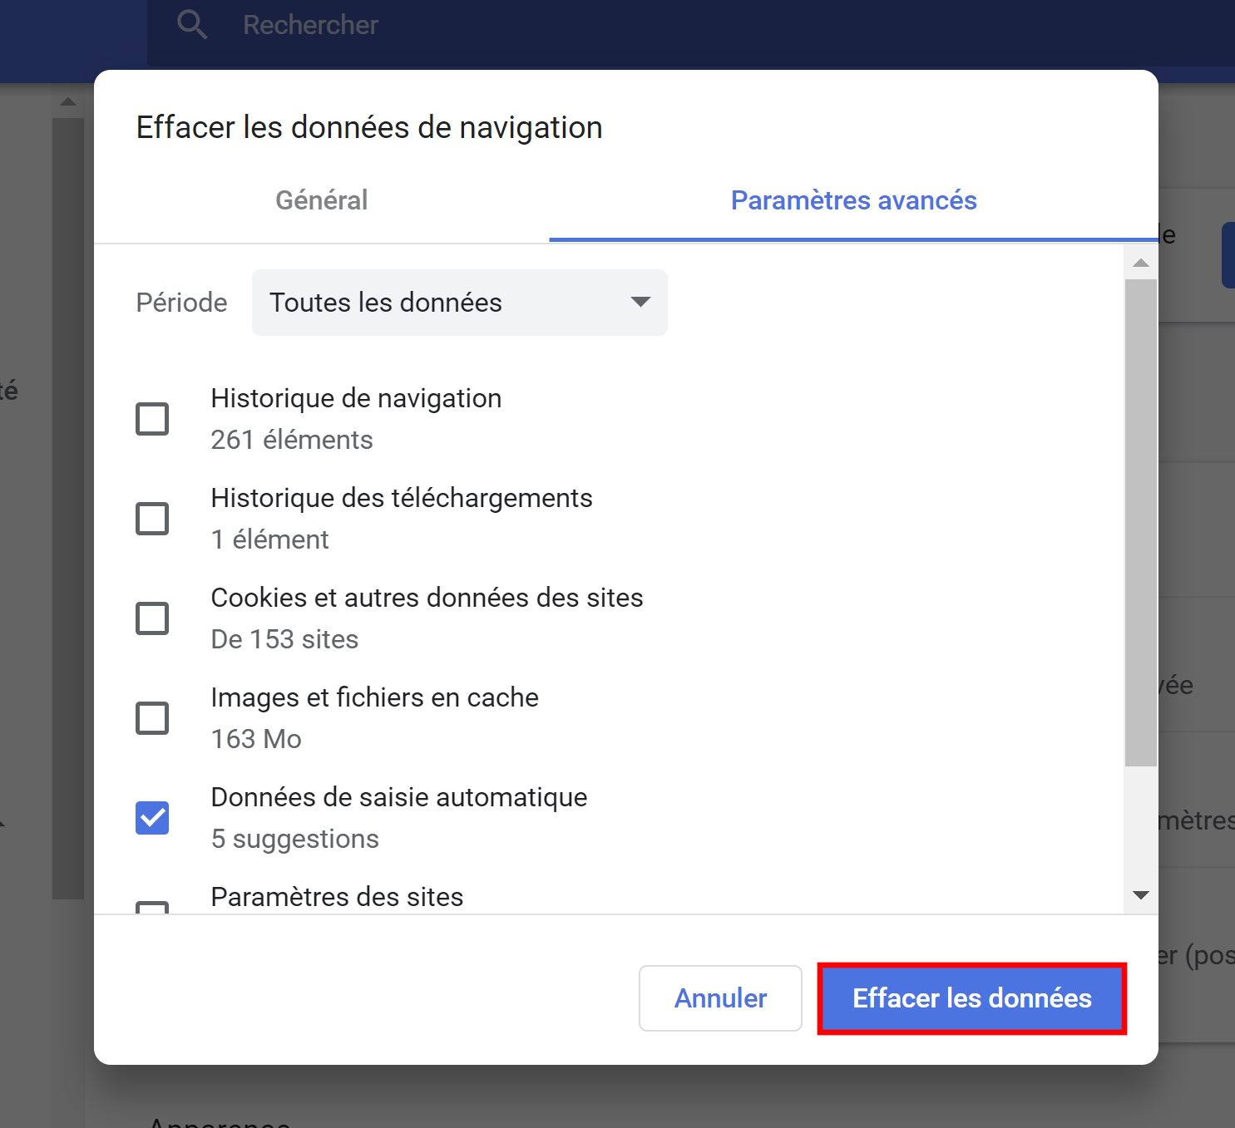Switch to the Général tab
Image resolution: width=1235 pixels, height=1128 pixels.
(x=322, y=200)
